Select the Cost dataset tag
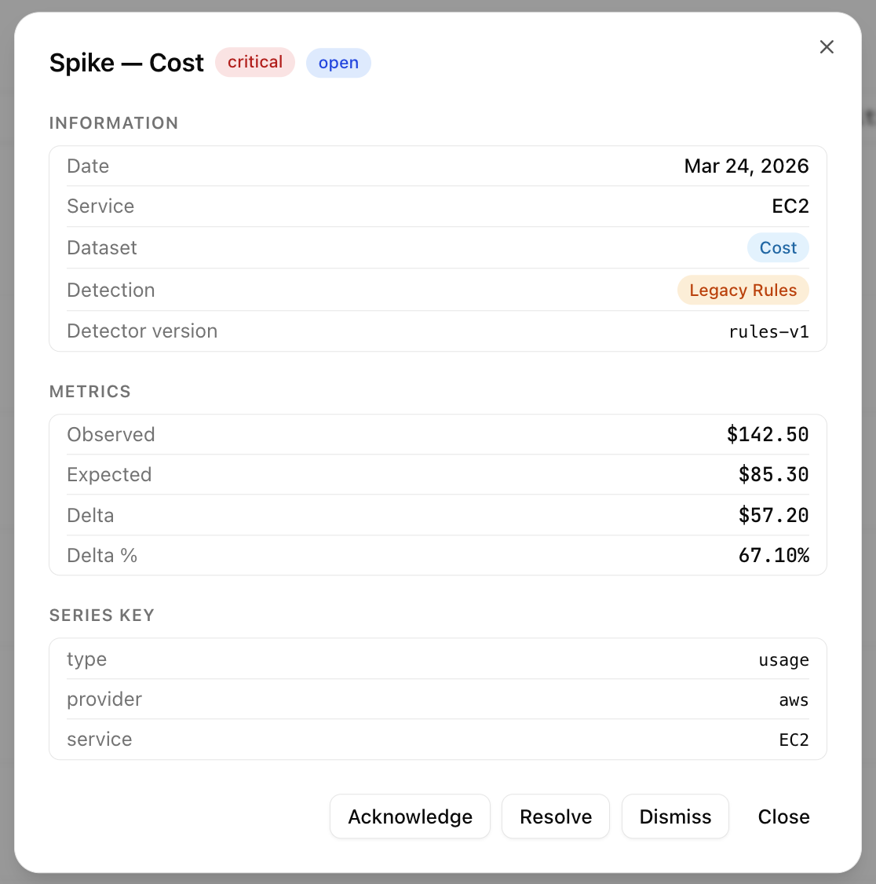Screen dimensions: 876x884 (778, 248)
